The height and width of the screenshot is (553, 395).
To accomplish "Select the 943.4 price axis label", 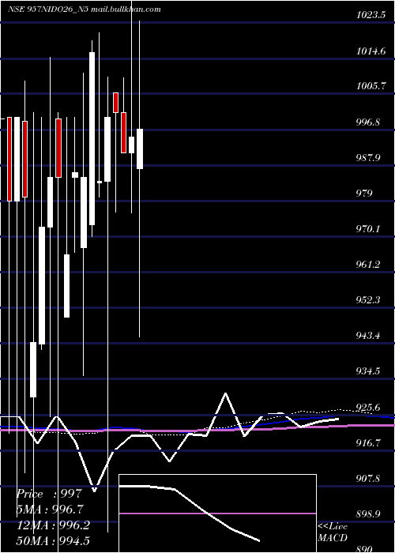I will point(368,336).
